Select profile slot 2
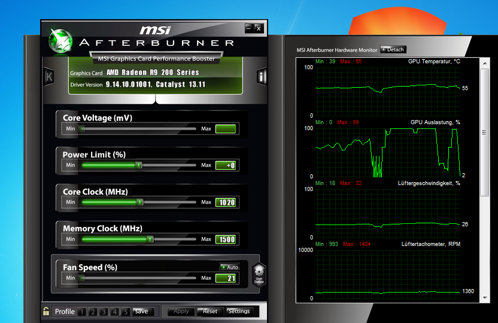Image resolution: width=498 pixels, height=323 pixels. point(93,312)
